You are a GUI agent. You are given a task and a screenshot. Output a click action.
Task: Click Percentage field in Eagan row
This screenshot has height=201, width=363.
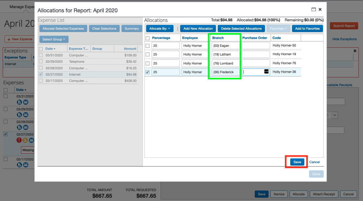coord(166,46)
